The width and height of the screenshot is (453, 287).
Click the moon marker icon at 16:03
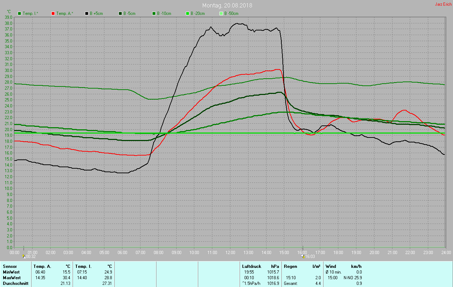pyautogui.click(x=303, y=256)
